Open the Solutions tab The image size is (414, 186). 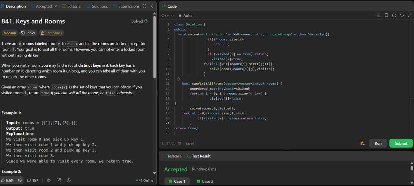97,6
